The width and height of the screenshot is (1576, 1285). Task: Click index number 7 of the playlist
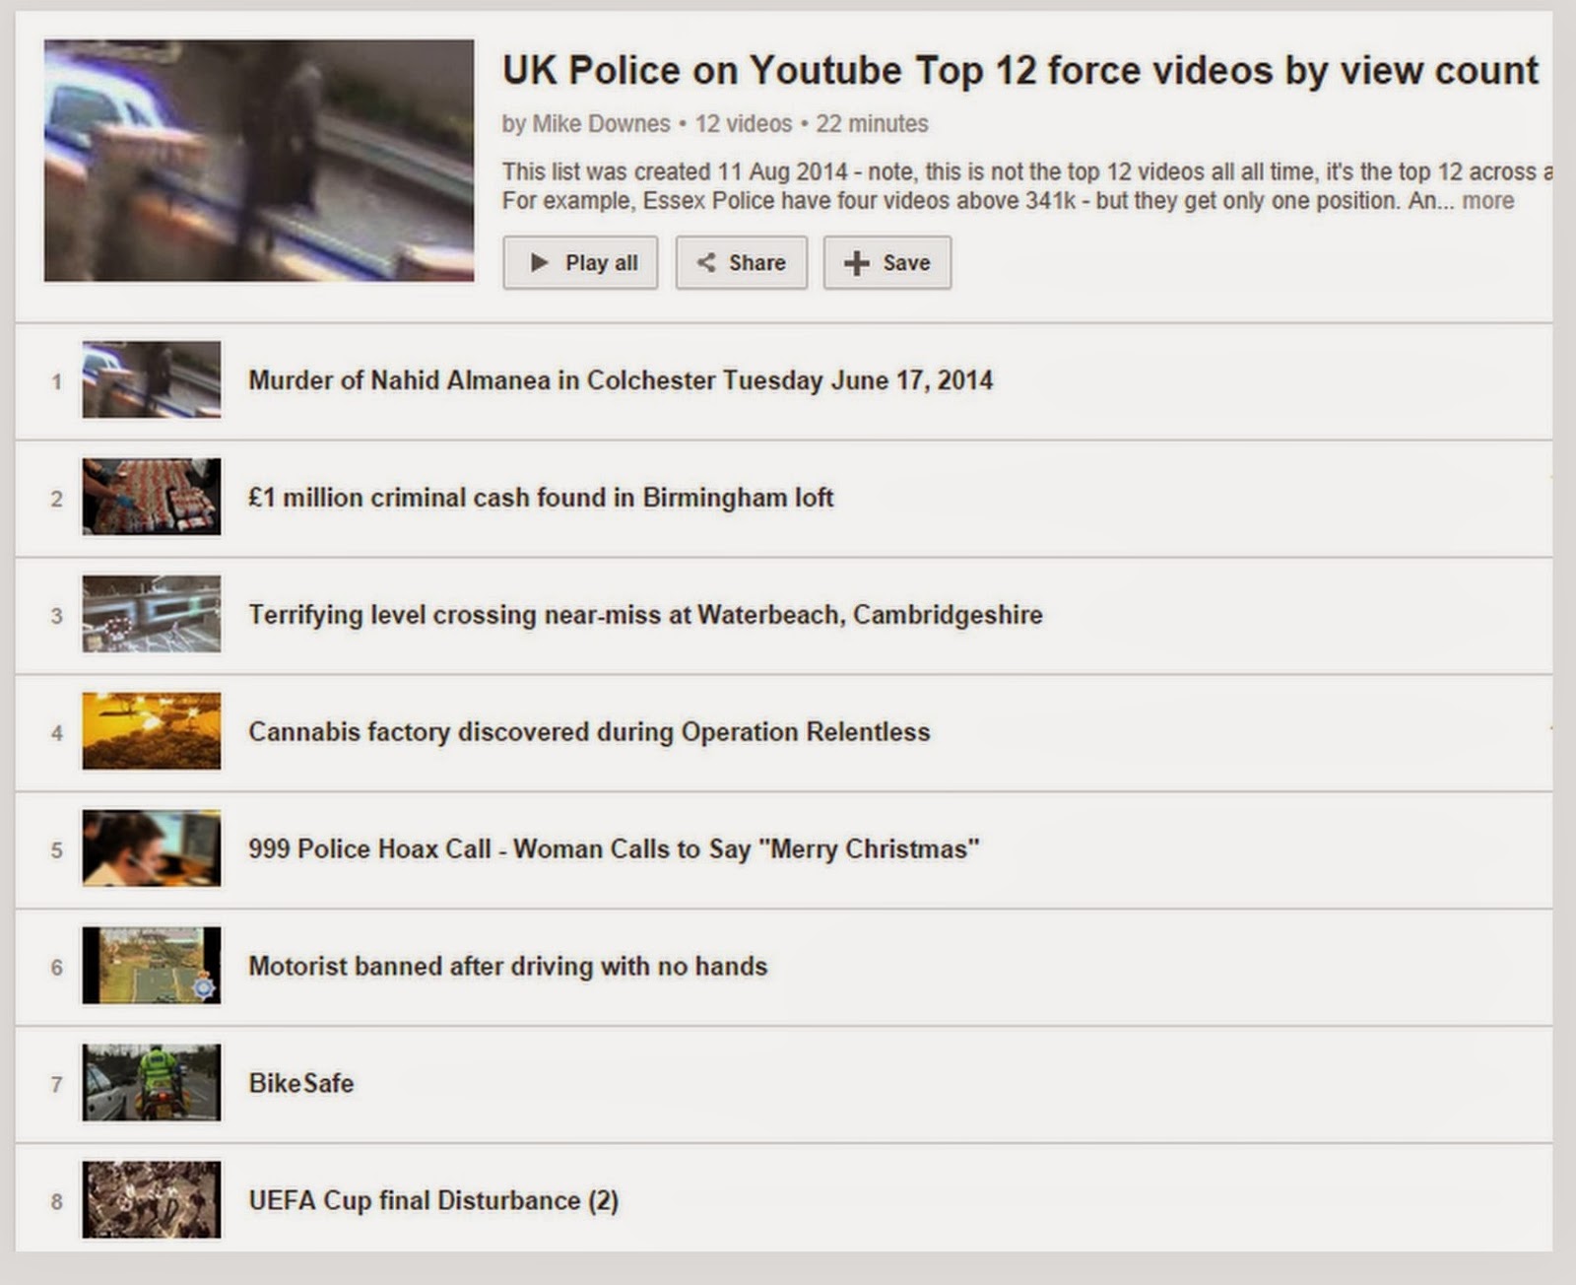[x=57, y=1085]
